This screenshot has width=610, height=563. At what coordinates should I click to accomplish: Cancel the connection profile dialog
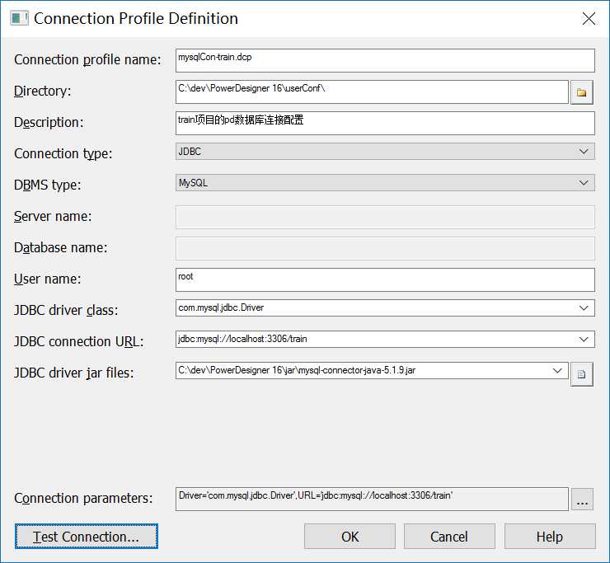click(x=449, y=536)
